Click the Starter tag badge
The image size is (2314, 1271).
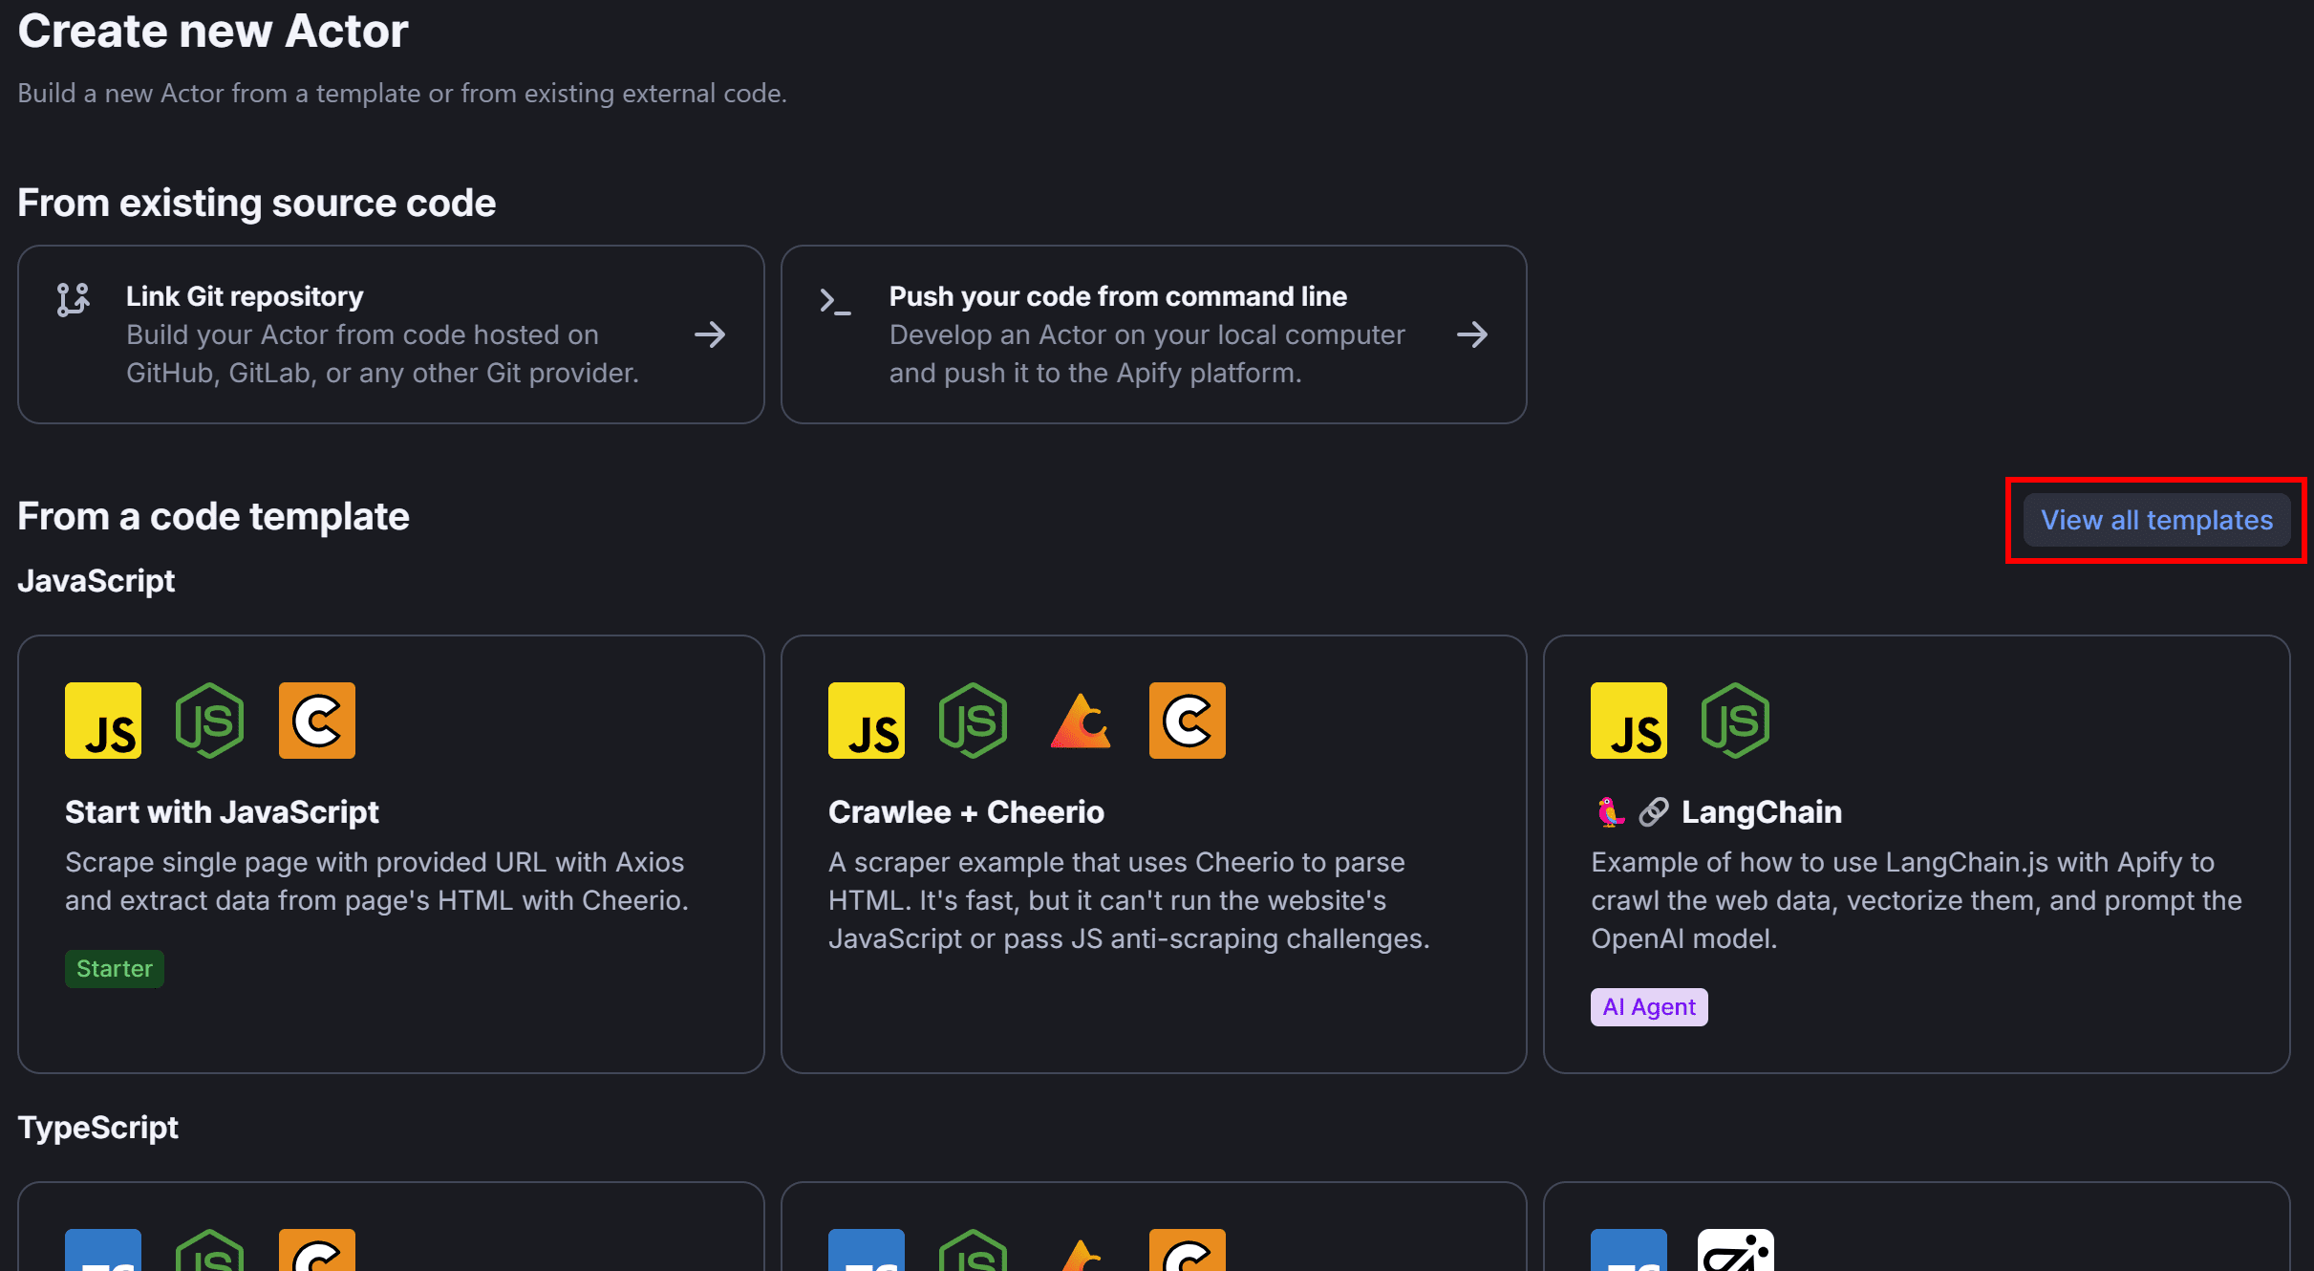pos(115,969)
